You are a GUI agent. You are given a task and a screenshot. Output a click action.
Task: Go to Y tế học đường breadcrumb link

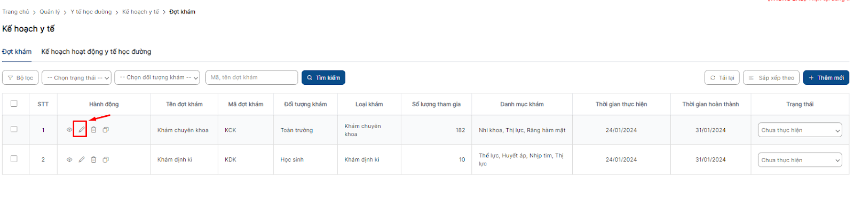point(91,12)
